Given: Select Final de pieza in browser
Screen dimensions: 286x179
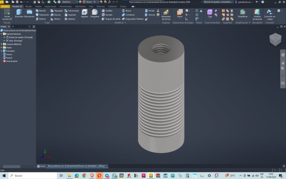Looking at the screenshot, I should tap(10, 61).
